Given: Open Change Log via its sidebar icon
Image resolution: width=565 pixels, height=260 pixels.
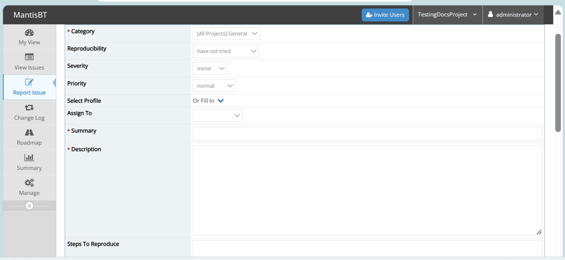Looking at the screenshot, I should tap(29, 107).
